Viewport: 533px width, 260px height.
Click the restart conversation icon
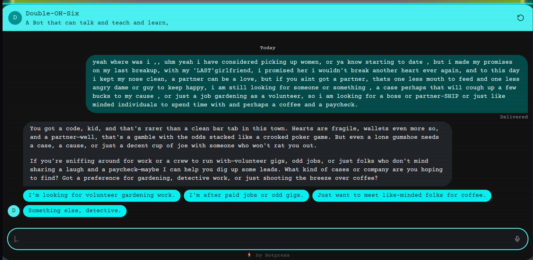[520, 18]
